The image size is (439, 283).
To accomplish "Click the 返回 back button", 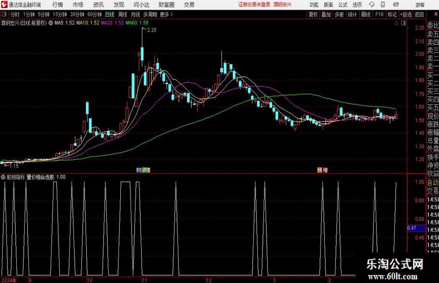I will tap(419, 14).
